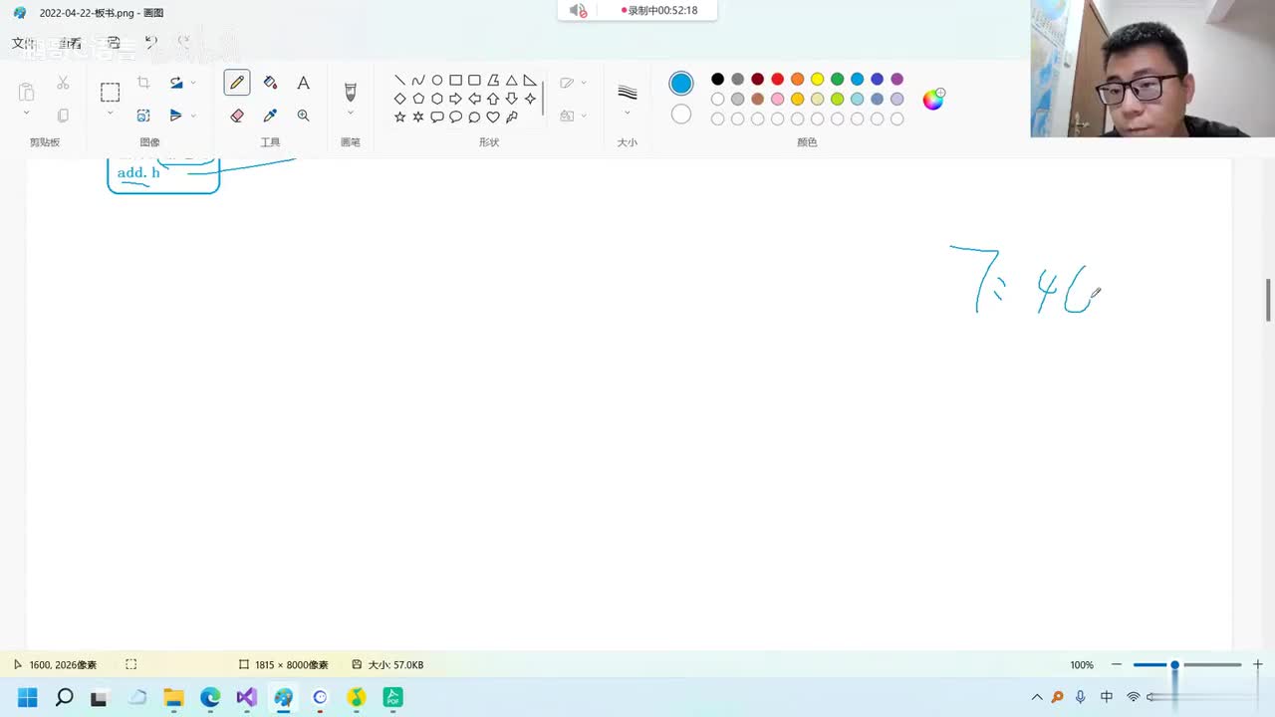Viewport: 1275px width, 717px height.
Task: Choose the Triangle shape
Action: 511,81
